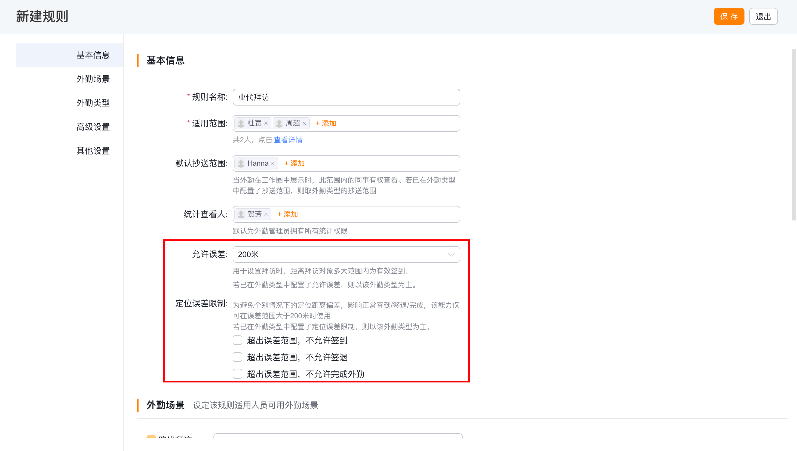
Task: Remove 贺芳 from the 统计查看人 field
Action: [266, 214]
